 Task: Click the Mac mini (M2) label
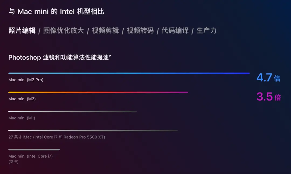22,99
